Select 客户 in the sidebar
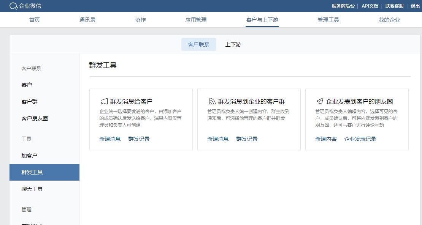 click(x=27, y=85)
